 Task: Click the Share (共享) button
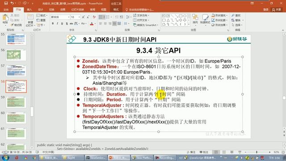[276, 9]
